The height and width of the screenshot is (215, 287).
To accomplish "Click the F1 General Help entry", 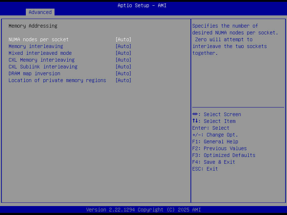I will click(x=215, y=141).
